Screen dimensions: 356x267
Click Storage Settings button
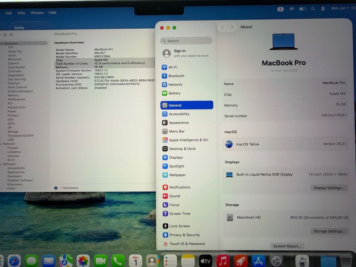(329, 231)
